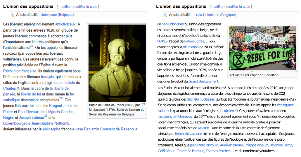301x157 pixels.
Task: Follow the 'anticléricaux' link
Action: pos(65,24)
